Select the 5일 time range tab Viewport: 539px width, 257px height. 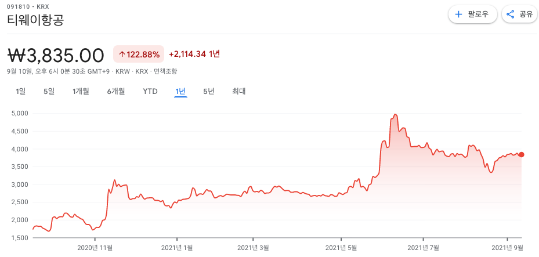pos(49,92)
